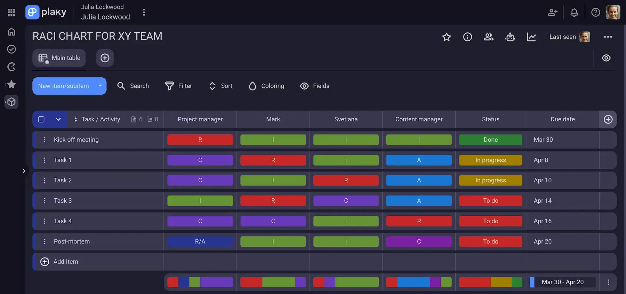Expand the collapsed left sidebar
Image resolution: width=626 pixels, height=294 pixels.
pyautogui.click(x=24, y=171)
